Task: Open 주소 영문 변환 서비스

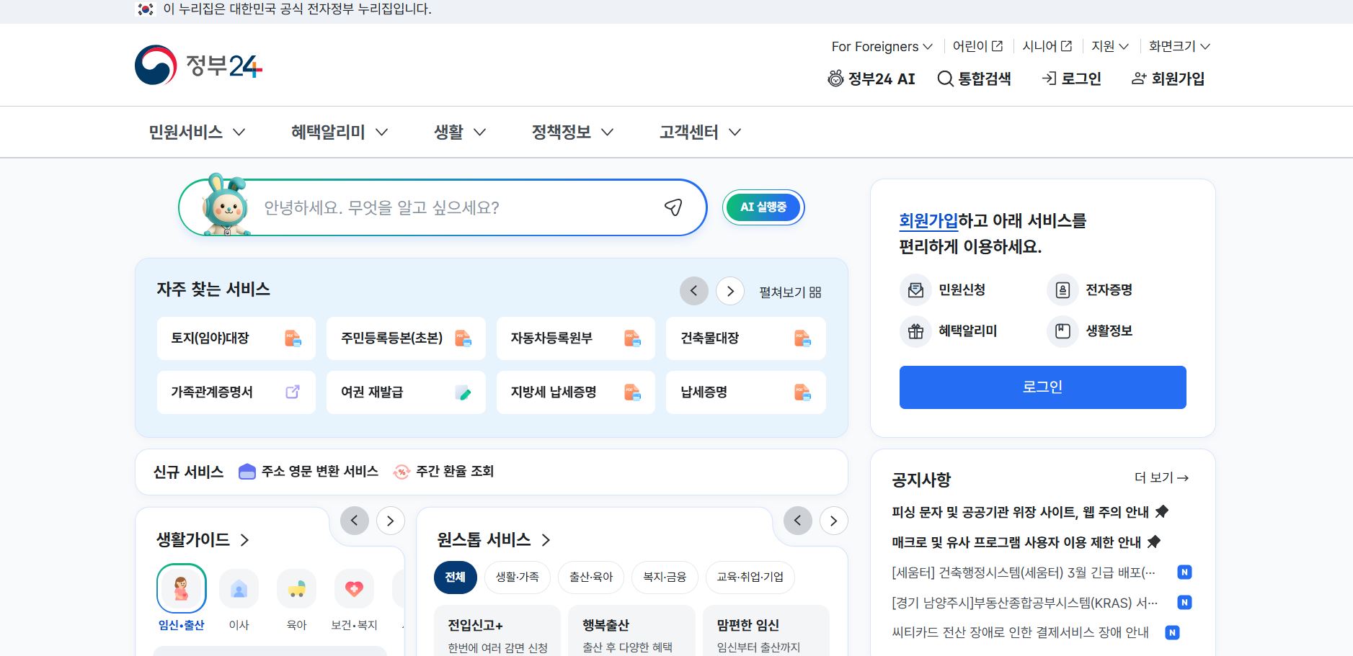Action: pyautogui.click(x=309, y=472)
